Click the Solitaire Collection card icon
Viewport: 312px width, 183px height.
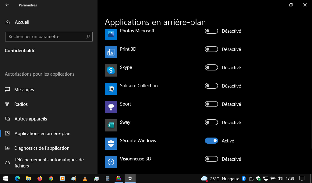tap(111, 89)
